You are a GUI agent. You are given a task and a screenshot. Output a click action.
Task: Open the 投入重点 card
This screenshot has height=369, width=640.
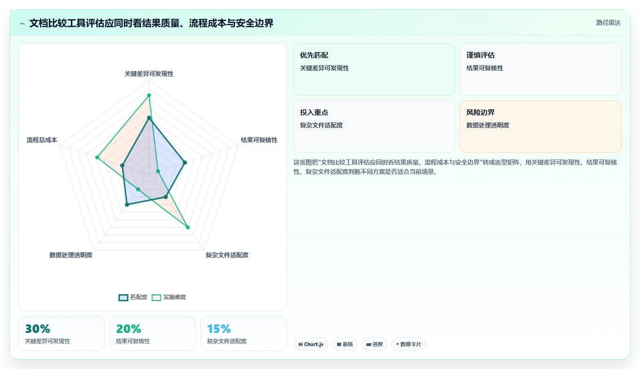374,127
